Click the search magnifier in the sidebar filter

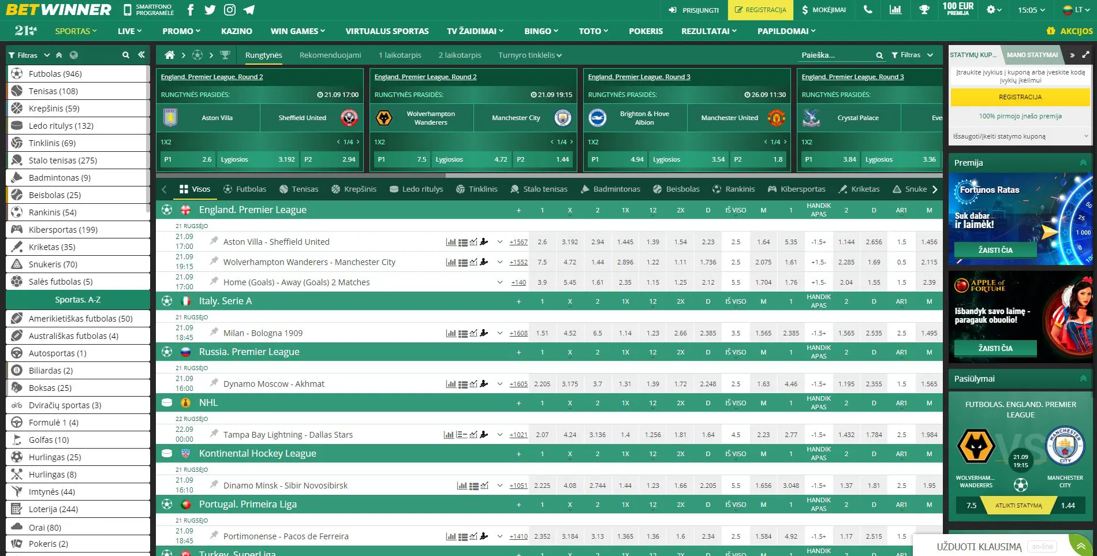click(125, 55)
